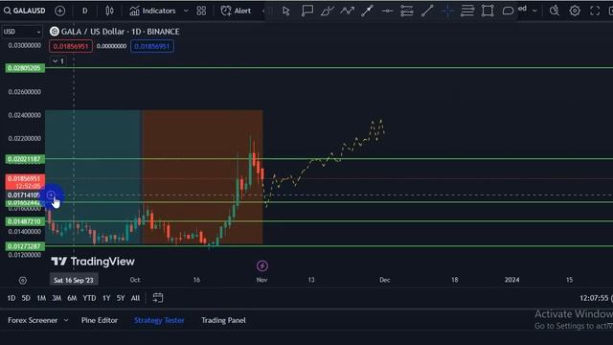The width and height of the screenshot is (613, 345).
Task: Select the parallel channel tool
Action: 407,11
